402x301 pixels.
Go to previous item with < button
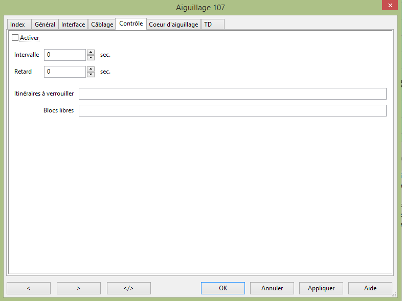click(x=28, y=288)
